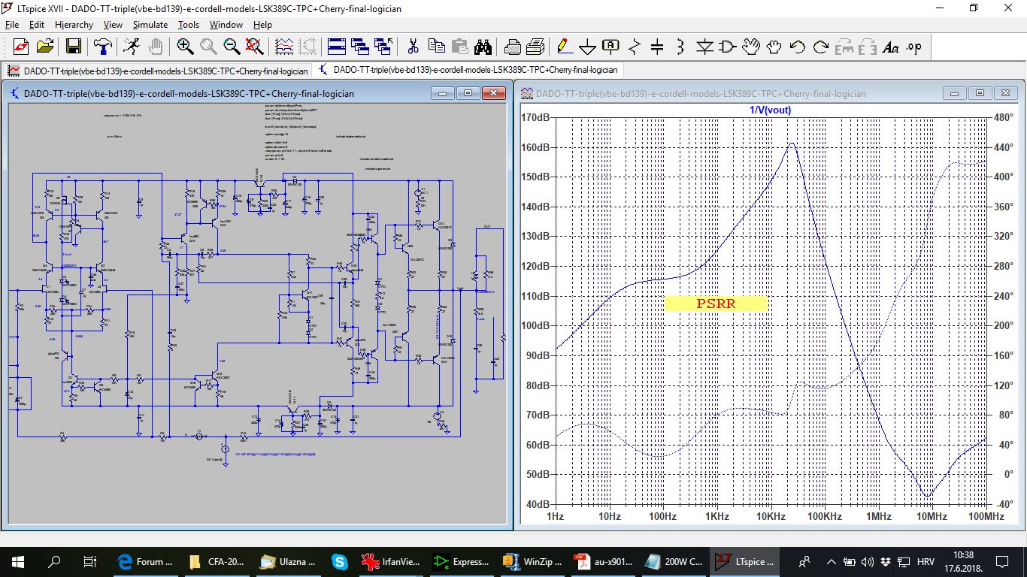Open the Hierarchy menu

(74, 25)
